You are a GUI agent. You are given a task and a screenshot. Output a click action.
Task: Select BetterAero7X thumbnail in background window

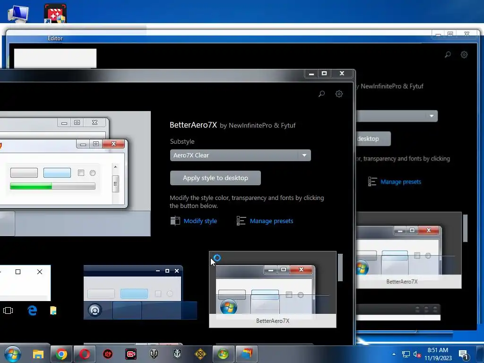(x=409, y=251)
